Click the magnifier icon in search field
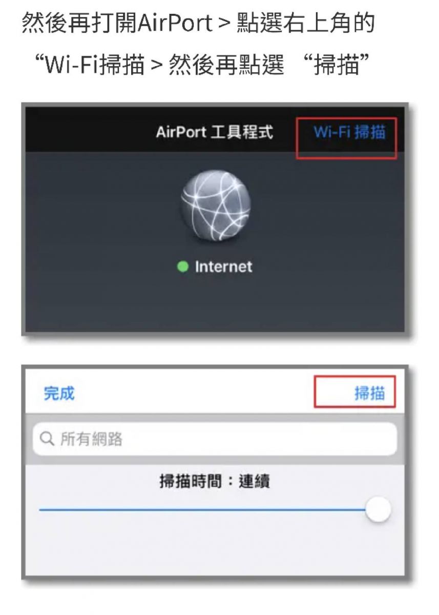 tap(47, 439)
